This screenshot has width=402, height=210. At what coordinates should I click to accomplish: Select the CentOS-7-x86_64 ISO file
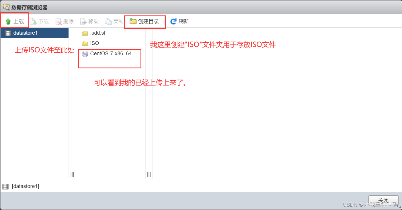click(114, 54)
